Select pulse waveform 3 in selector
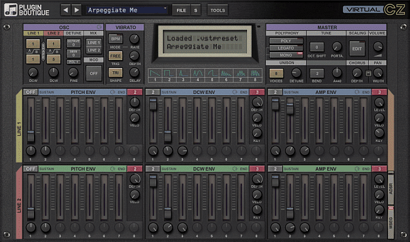Image resolution: width=410 pixels, height=242 pixels. click(x=183, y=76)
